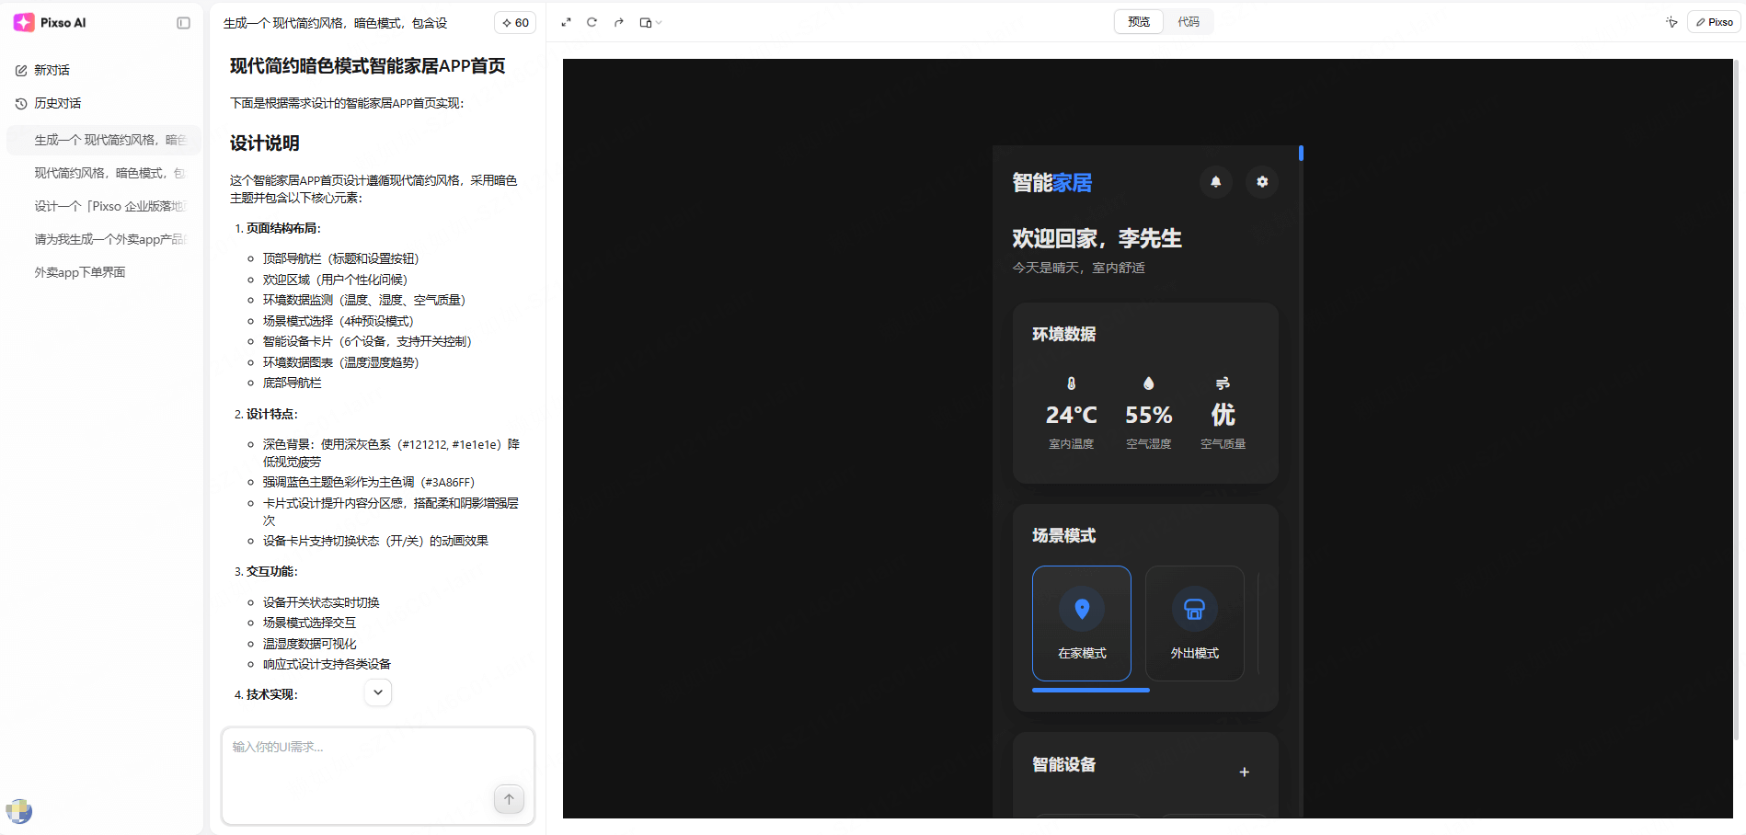Open settings gear in the smart home header
Viewport: 1746px width, 835px height.
coord(1262,182)
